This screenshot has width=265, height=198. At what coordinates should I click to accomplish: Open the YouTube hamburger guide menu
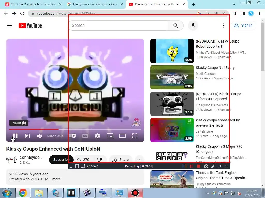9,26
